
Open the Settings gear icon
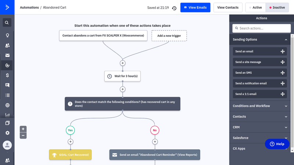[x=7, y=133]
